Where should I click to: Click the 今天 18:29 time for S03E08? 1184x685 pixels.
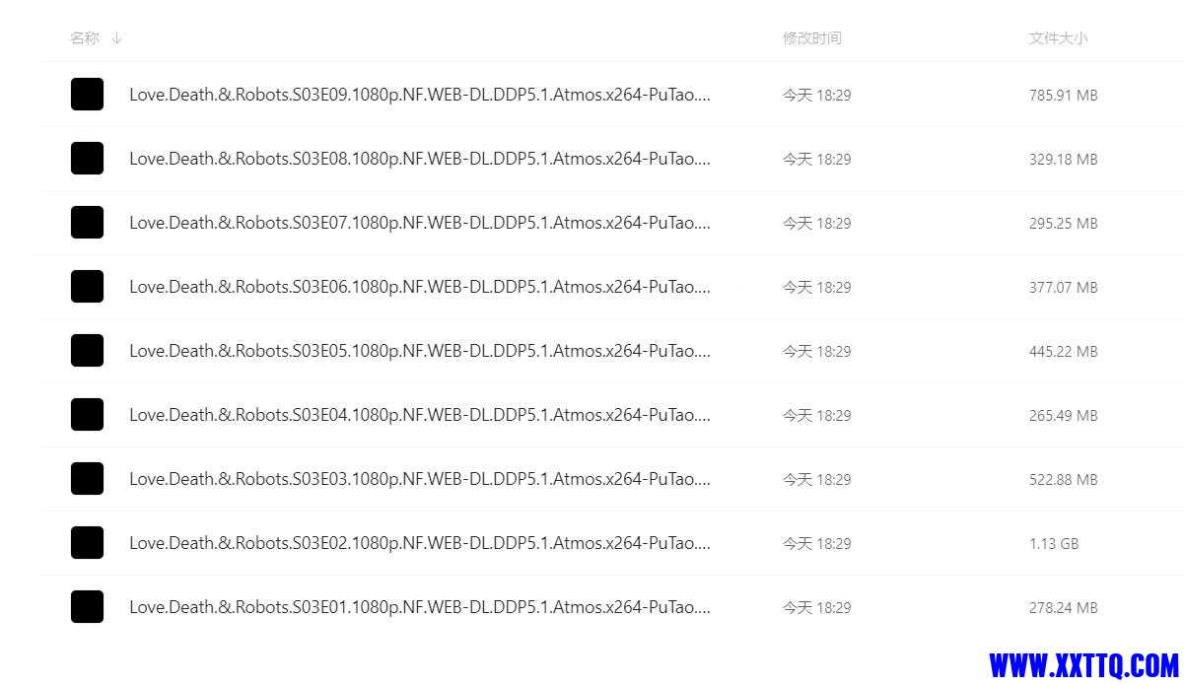(816, 160)
